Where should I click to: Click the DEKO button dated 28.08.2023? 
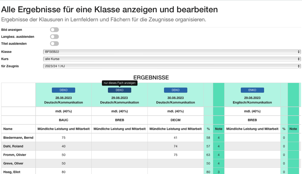click(x=63, y=90)
